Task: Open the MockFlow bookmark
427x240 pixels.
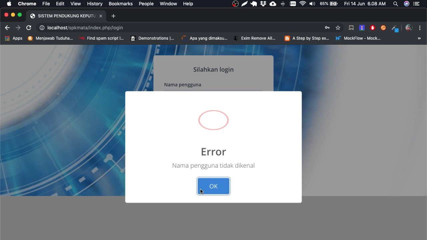Action: tap(358, 38)
